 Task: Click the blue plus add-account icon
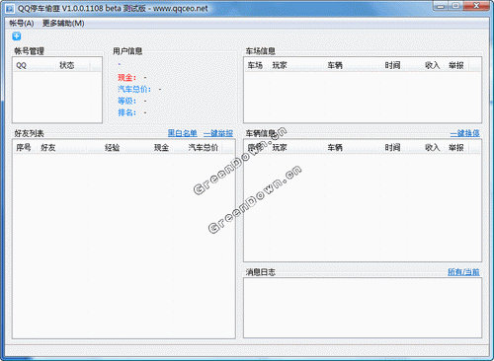coord(17,36)
